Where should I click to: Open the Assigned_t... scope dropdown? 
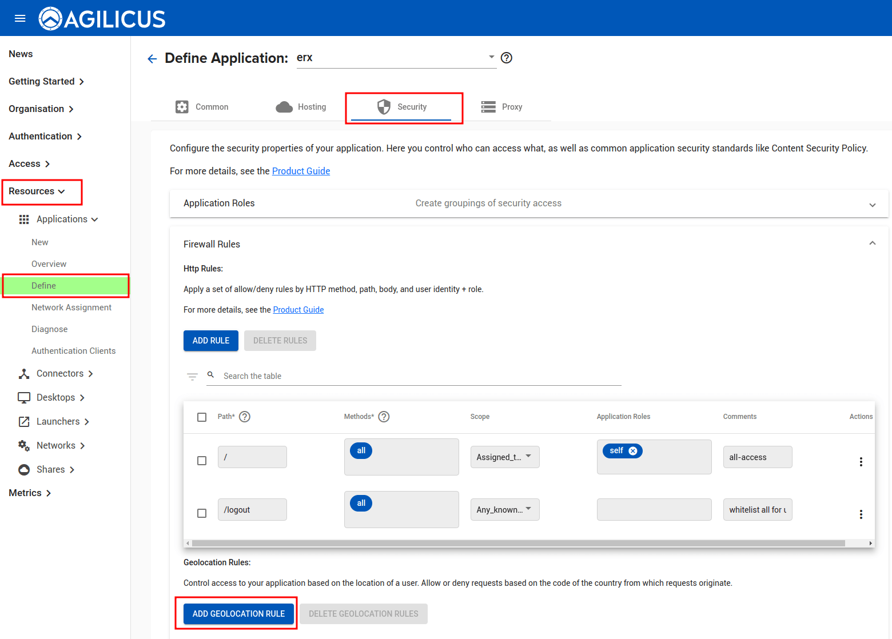pos(504,457)
